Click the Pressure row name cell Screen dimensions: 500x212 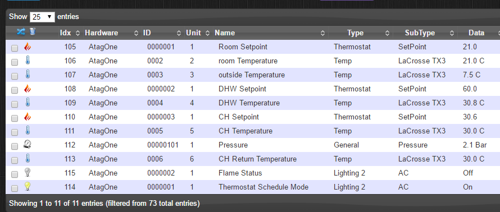click(x=233, y=145)
